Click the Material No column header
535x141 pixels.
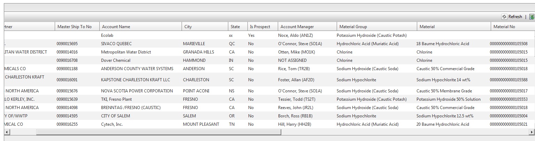coord(504,27)
